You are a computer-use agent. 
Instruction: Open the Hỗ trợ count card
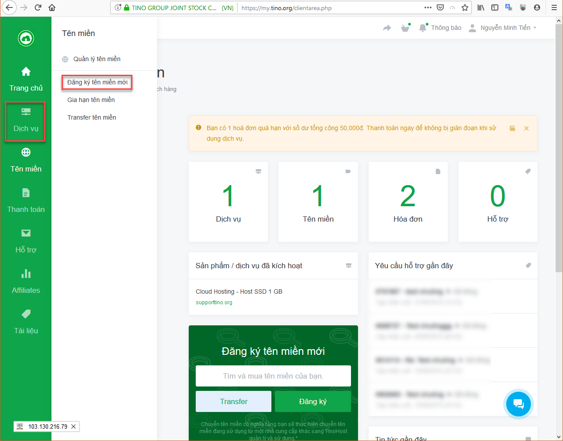pos(497,202)
